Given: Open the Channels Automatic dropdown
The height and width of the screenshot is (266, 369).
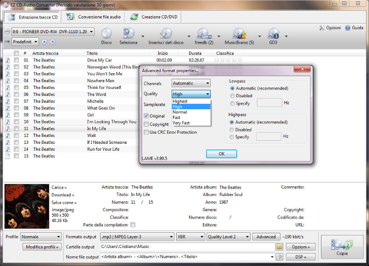Looking at the screenshot, I should tap(191, 83).
